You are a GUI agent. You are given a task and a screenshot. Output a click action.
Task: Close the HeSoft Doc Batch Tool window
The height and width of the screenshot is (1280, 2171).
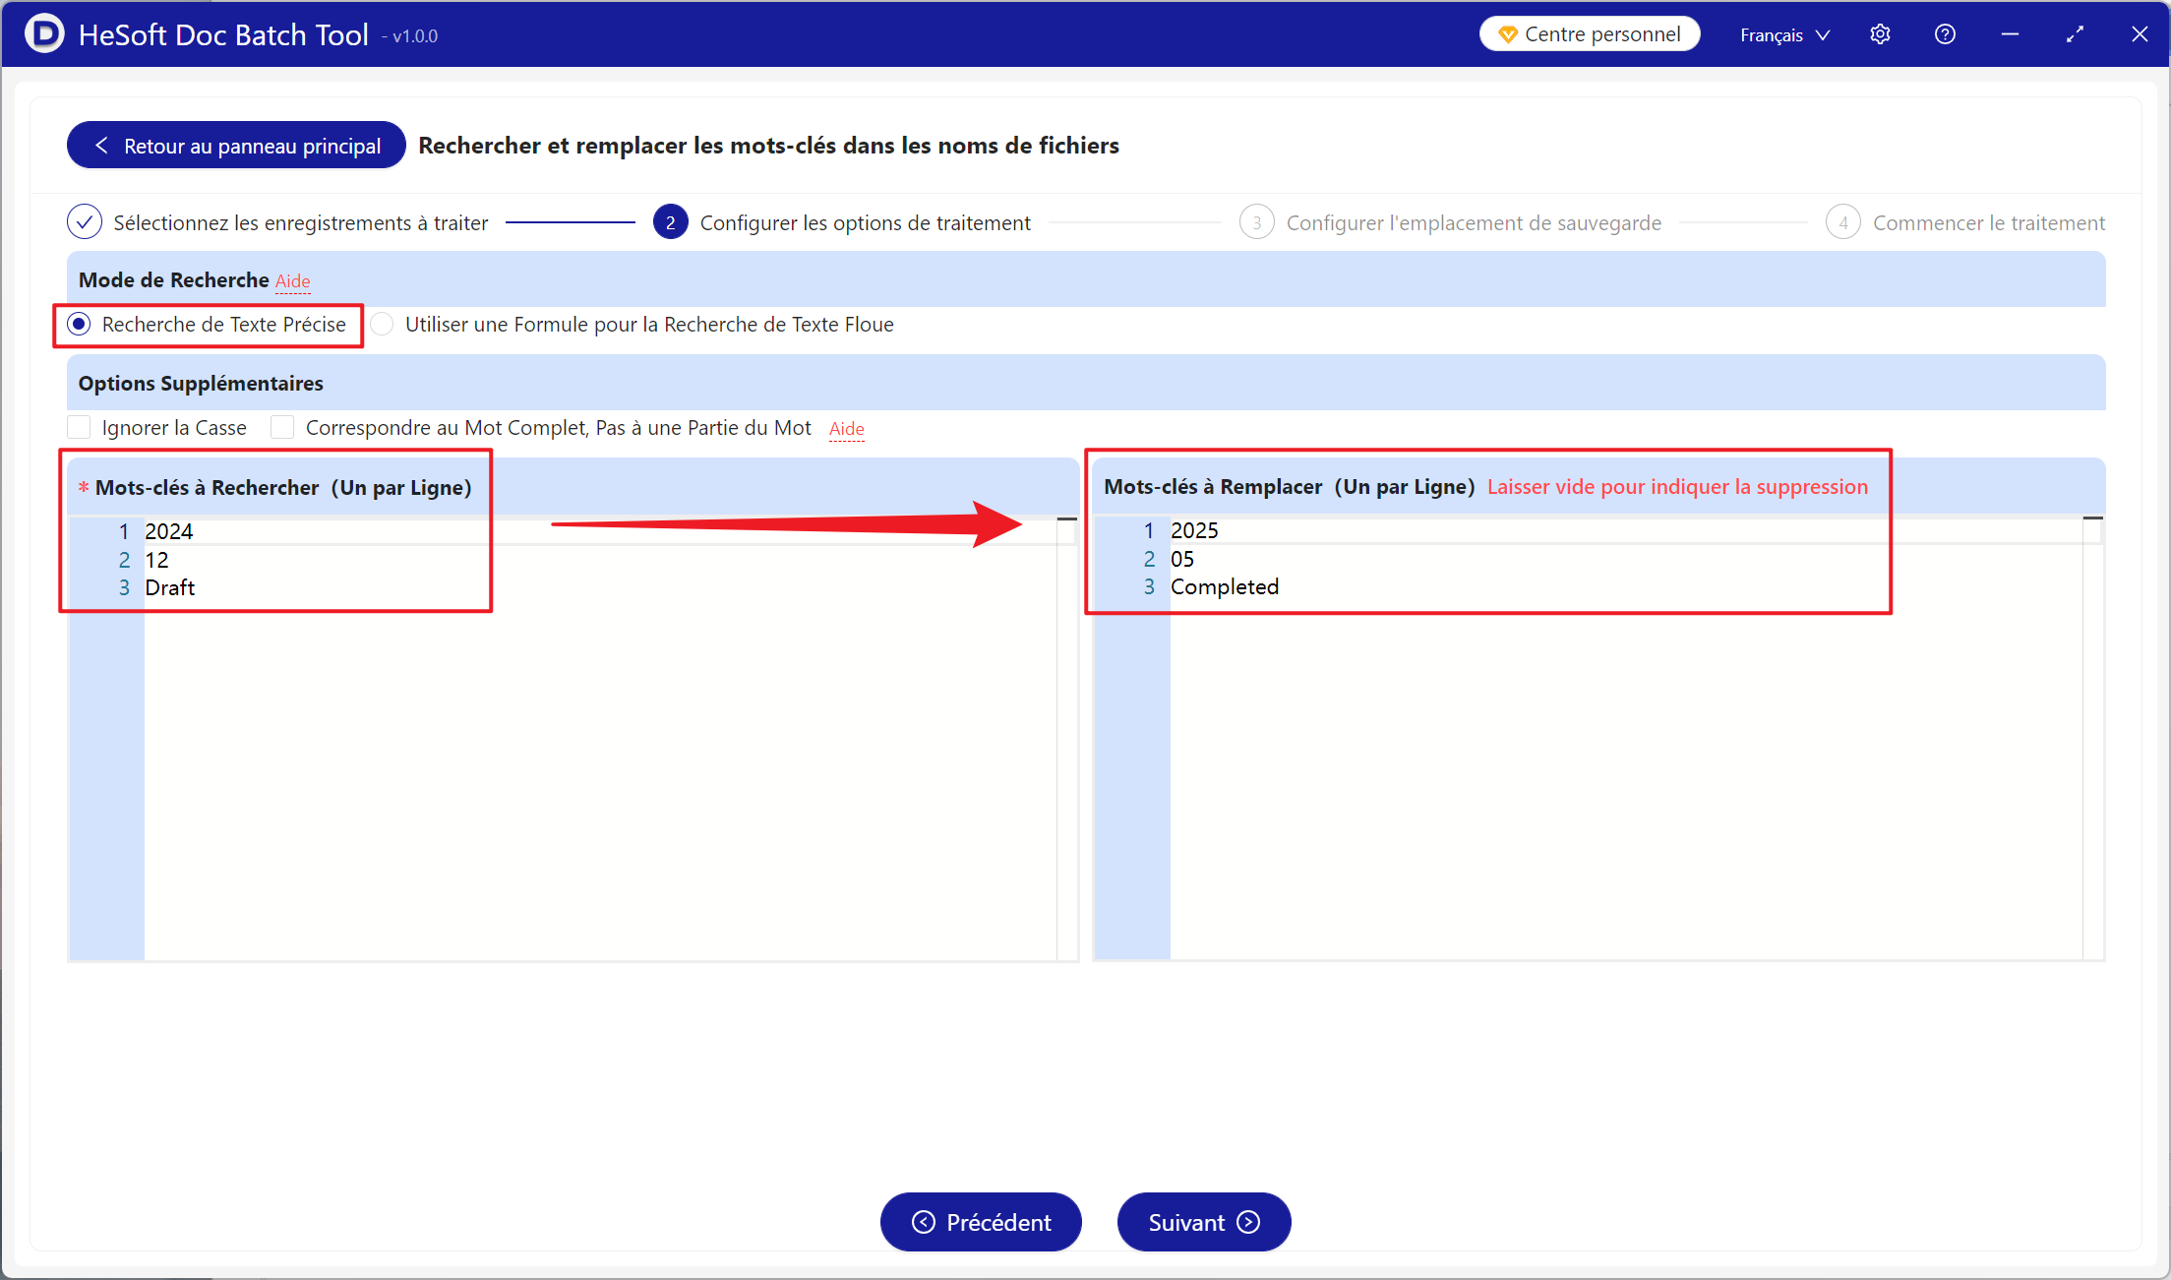2140,34
